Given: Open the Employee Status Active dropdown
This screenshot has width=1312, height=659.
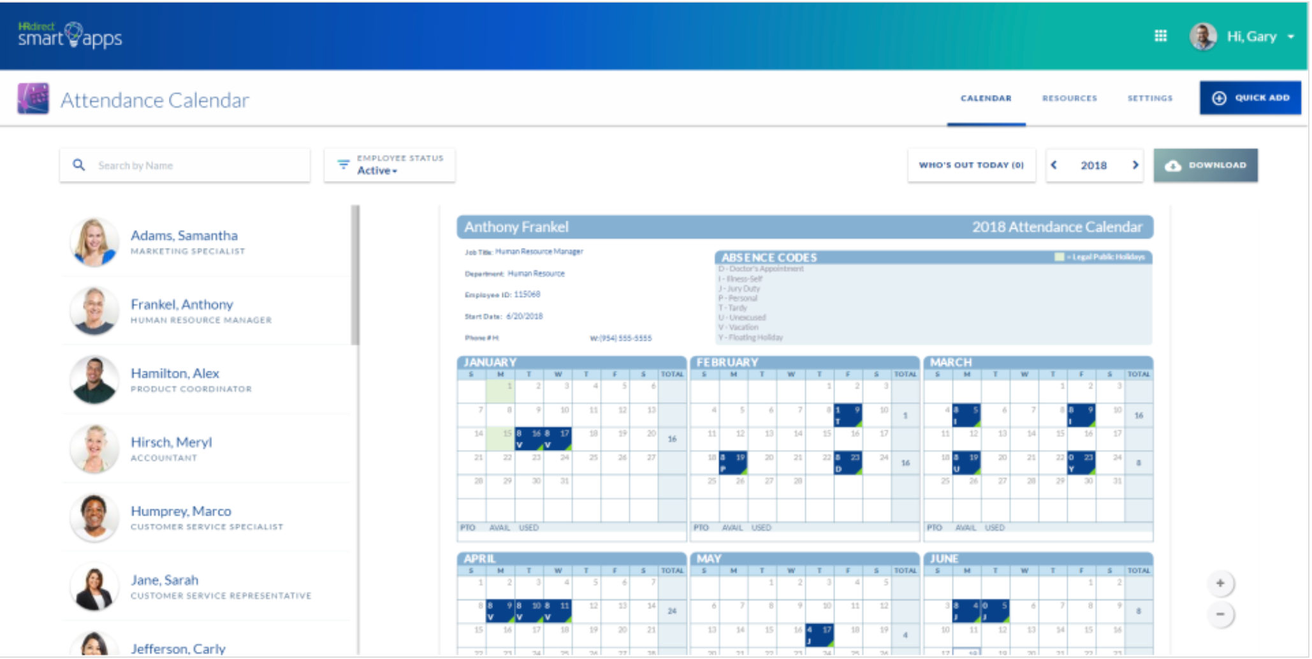Looking at the screenshot, I should 376,170.
